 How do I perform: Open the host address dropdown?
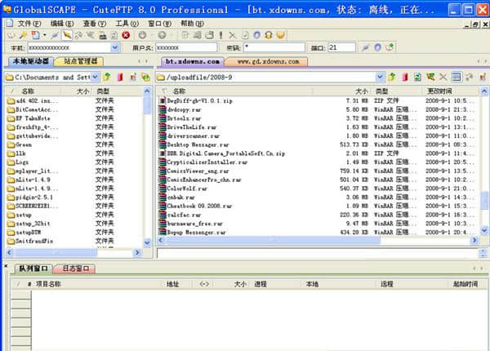pyautogui.click(x=114, y=48)
